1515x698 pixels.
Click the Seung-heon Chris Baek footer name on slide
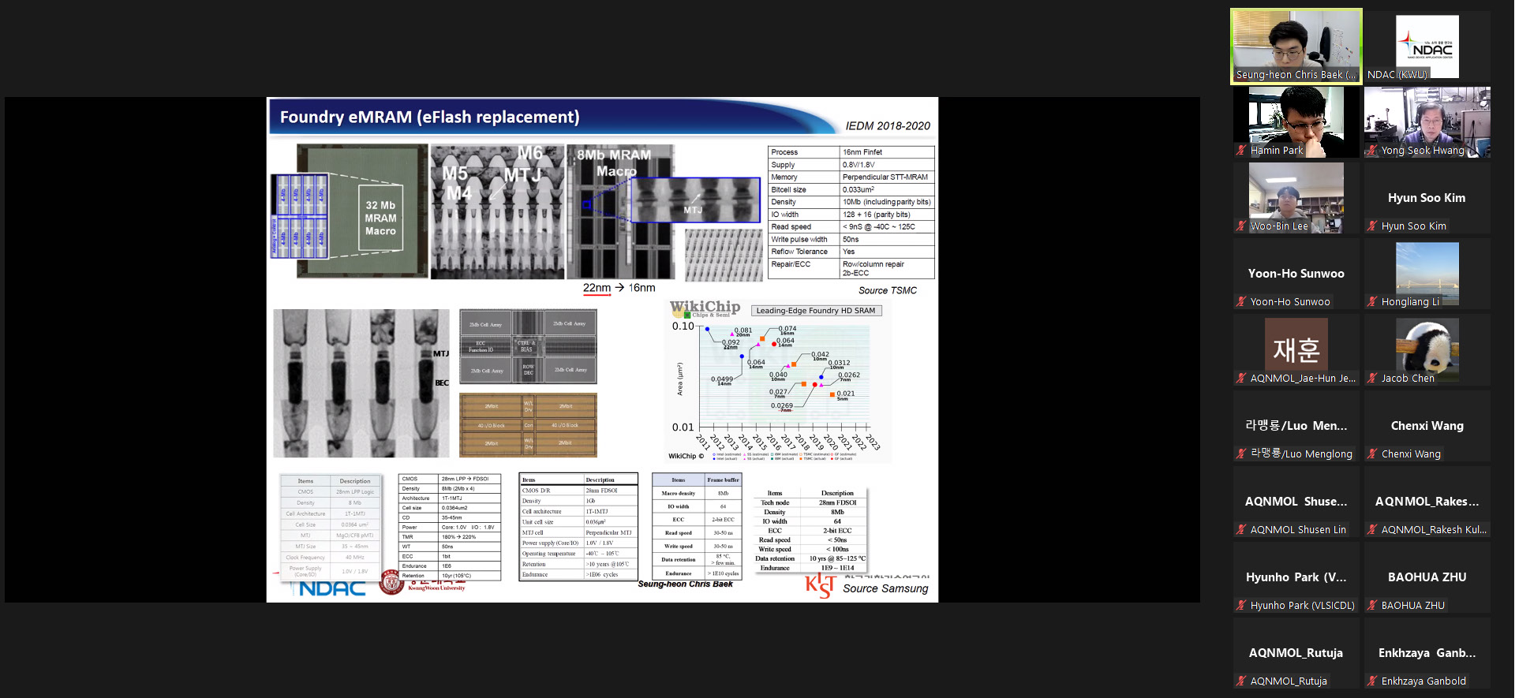(685, 584)
